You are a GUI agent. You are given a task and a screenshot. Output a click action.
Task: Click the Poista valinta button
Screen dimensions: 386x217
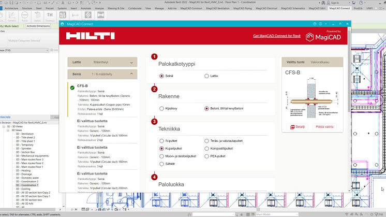(x=324, y=127)
